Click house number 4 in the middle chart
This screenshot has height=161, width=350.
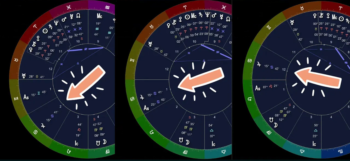215,117
